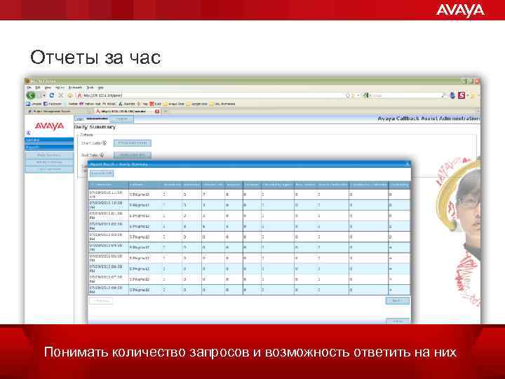This screenshot has height=379, width=505.
Task: Open the browser home page icon
Action: 69,95
